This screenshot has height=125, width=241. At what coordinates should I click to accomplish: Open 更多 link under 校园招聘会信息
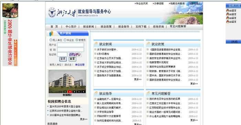click(x=84, y=119)
